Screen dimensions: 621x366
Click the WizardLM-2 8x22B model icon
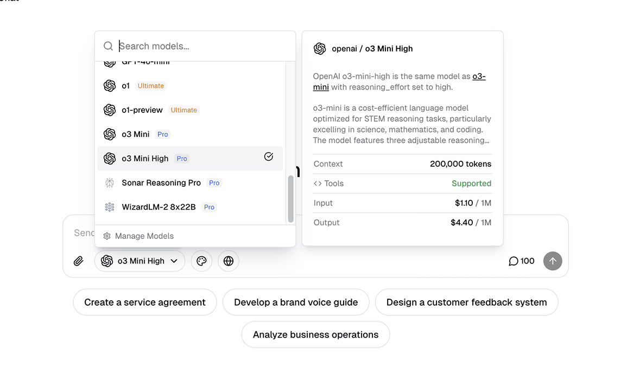click(x=110, y=207)
